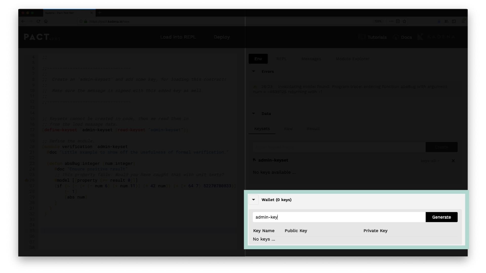Select the Raw data tab
This screenshot has height=273, width=486.
point(288,129)
